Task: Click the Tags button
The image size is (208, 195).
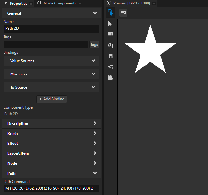Action: click(x=94, y=44)
